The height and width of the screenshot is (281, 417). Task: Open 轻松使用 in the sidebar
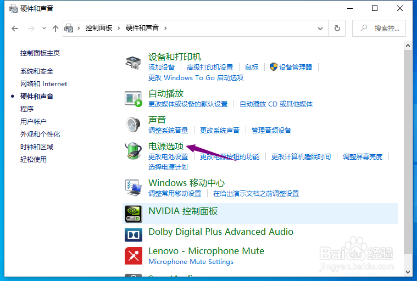click(x=34, y=159)
